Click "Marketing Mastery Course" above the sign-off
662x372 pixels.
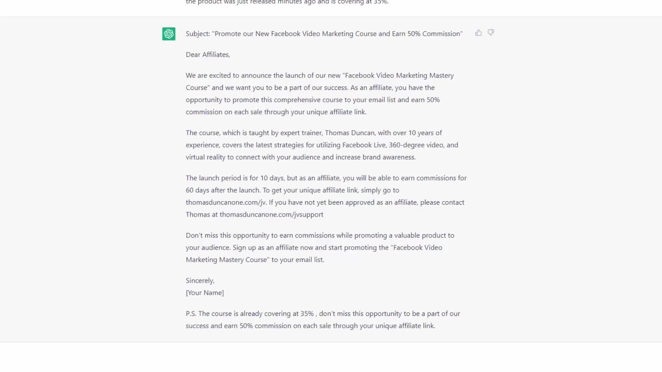(227, 260)
